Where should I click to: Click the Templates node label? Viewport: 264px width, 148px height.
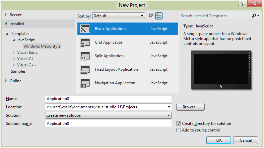pyautogui.click(x=20, y=34)
